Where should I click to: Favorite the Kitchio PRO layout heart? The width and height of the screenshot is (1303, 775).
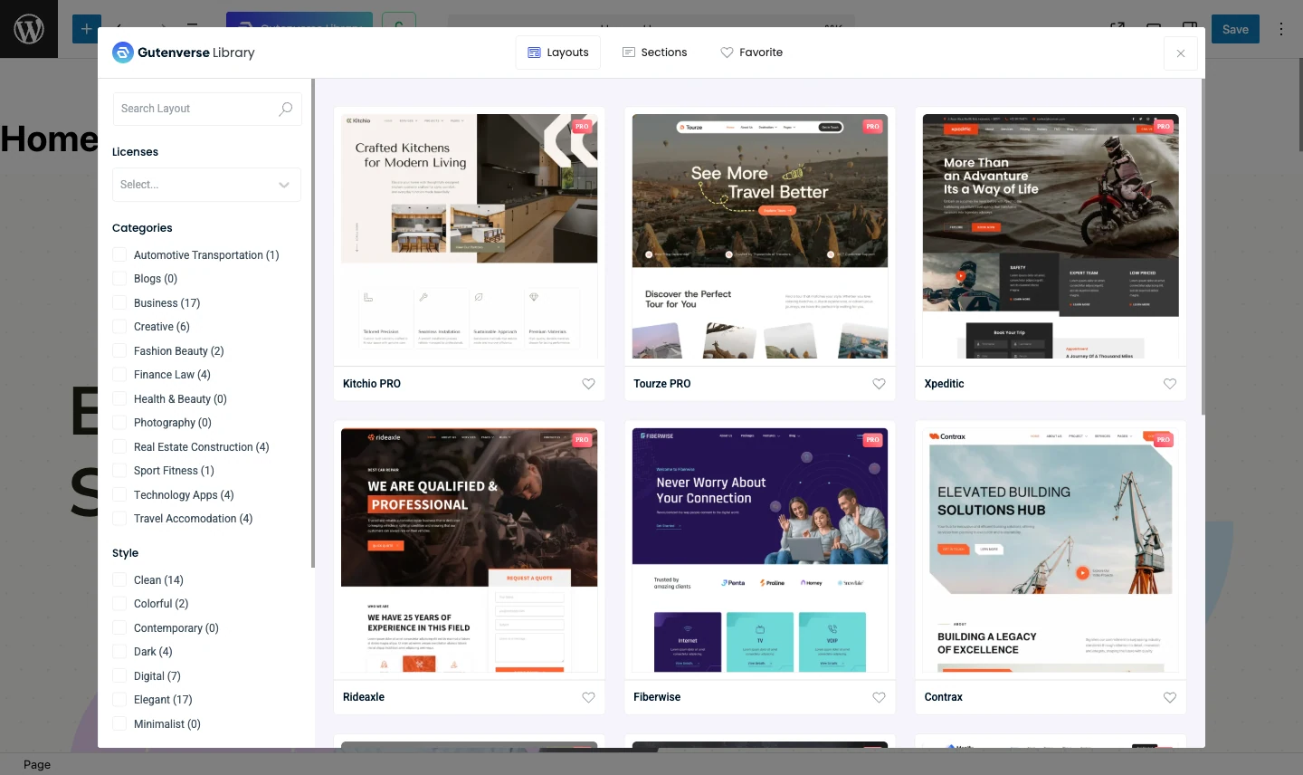588,384
